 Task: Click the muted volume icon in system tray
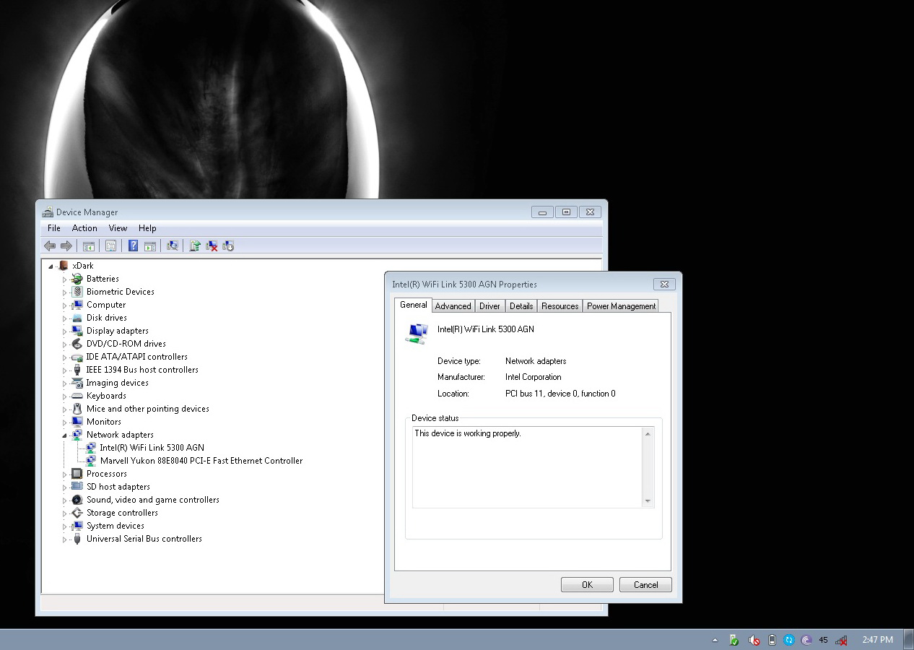click(754, 640)
